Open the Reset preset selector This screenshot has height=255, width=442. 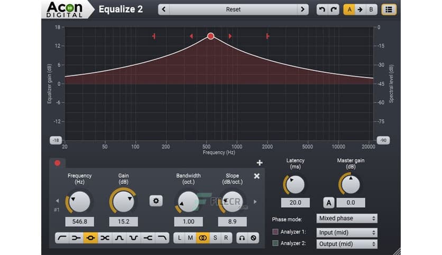click(233, 9)
